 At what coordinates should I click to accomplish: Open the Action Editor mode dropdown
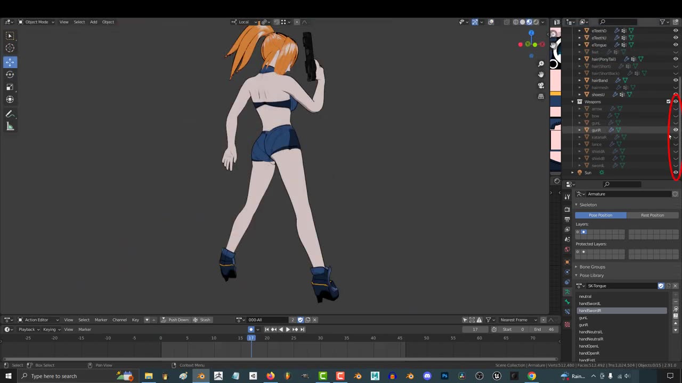(39, 320)
